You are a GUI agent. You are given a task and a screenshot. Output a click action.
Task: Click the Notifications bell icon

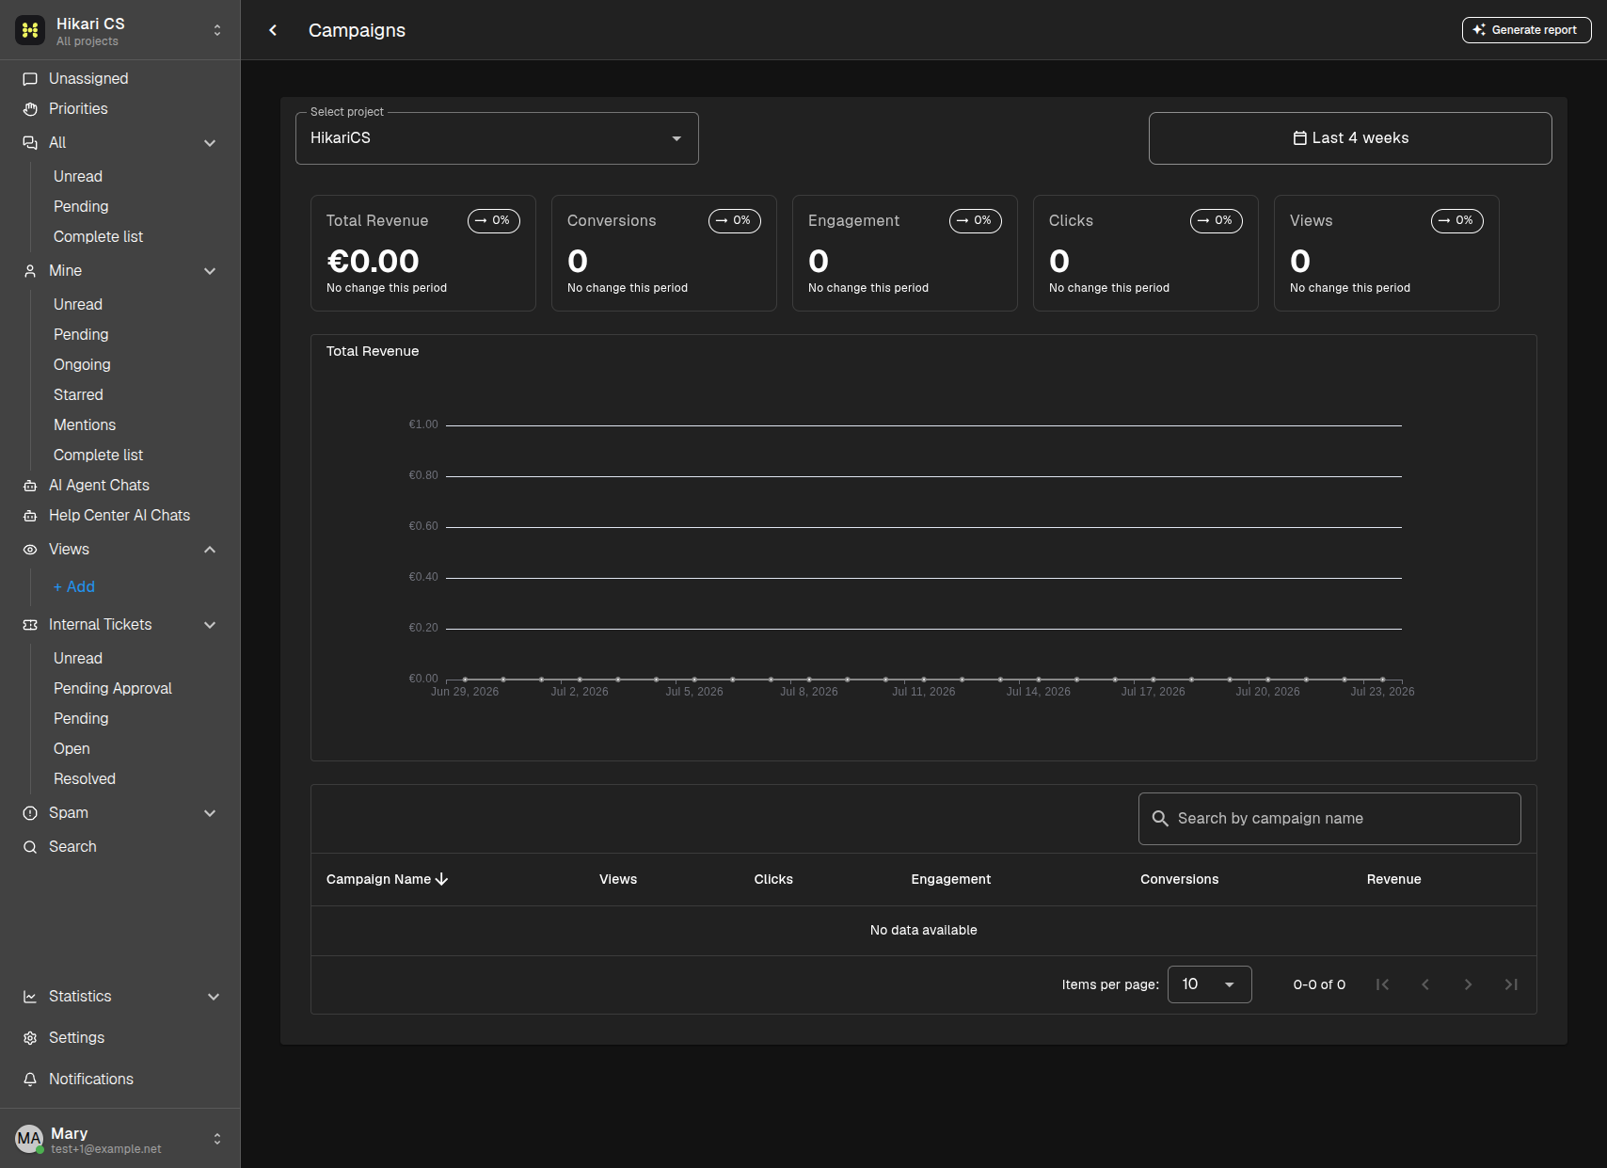point(30,1080)
